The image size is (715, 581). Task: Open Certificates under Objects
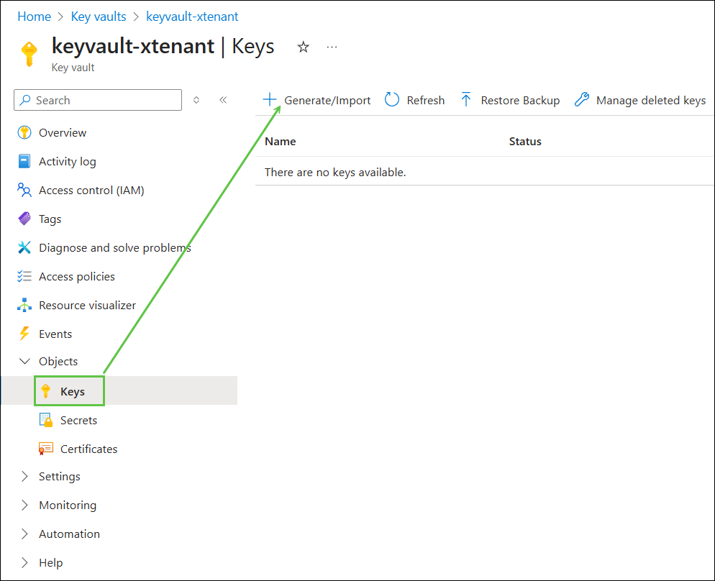88,449
